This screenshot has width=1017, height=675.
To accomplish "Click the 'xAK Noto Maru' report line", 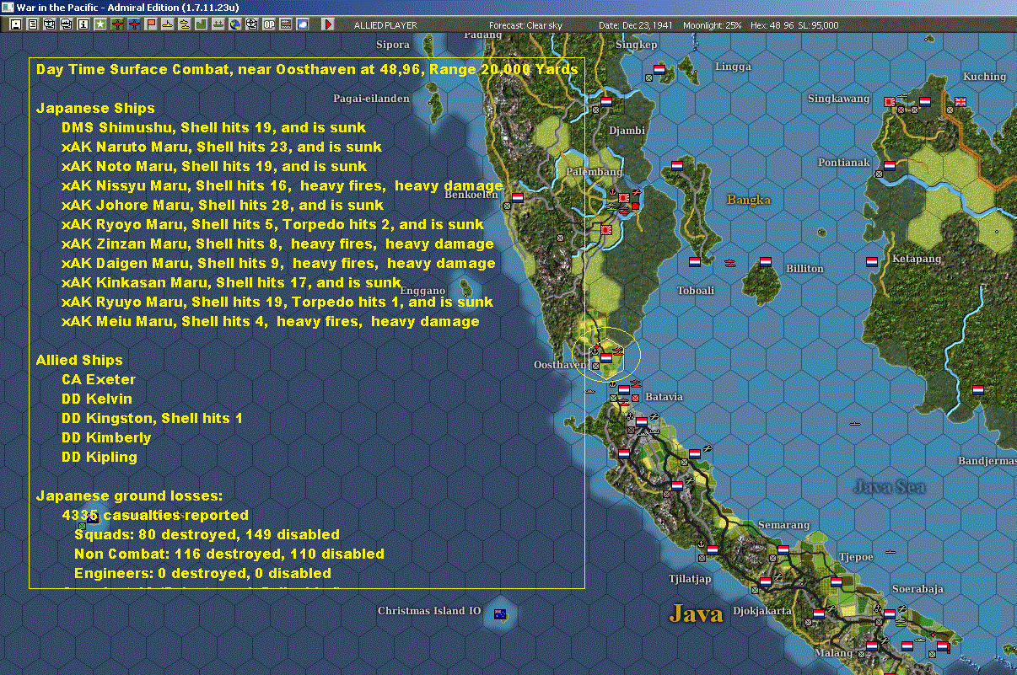I will [213, 166].
